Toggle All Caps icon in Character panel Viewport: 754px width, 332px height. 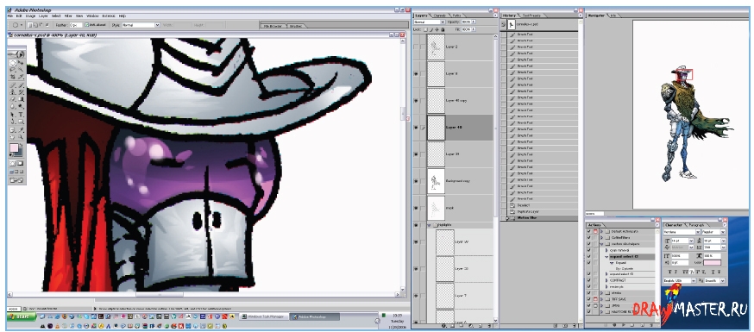(684, 271)
